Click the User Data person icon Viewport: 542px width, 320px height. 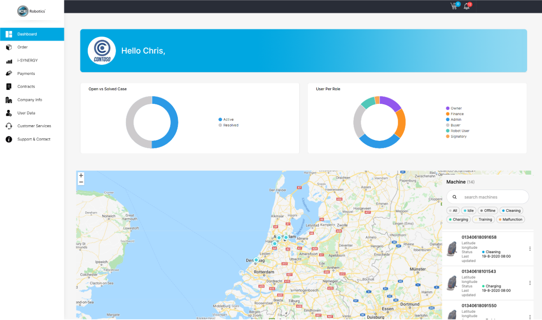[9, 113]
